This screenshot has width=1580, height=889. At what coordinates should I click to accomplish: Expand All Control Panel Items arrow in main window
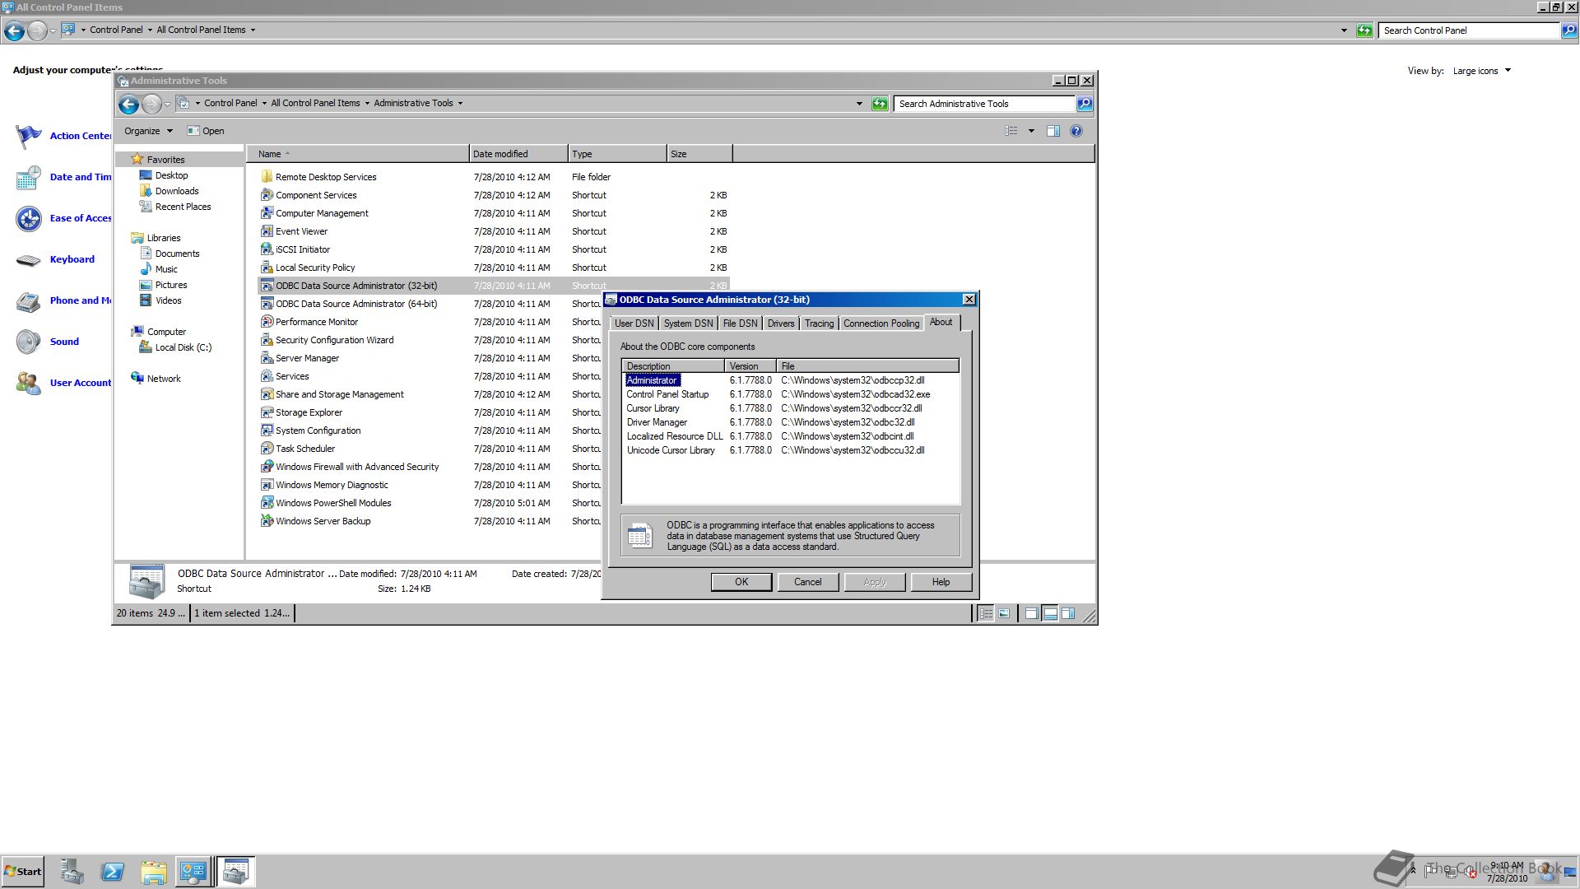click(253, 30)
